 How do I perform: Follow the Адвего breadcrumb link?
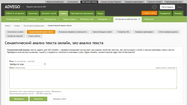[x=8, y=26]
